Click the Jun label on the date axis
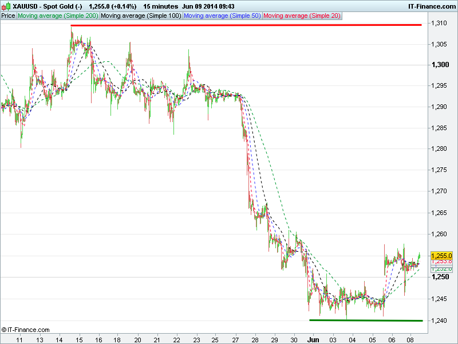The height and width of the screenshot is (344, 458). coord(313,339)
